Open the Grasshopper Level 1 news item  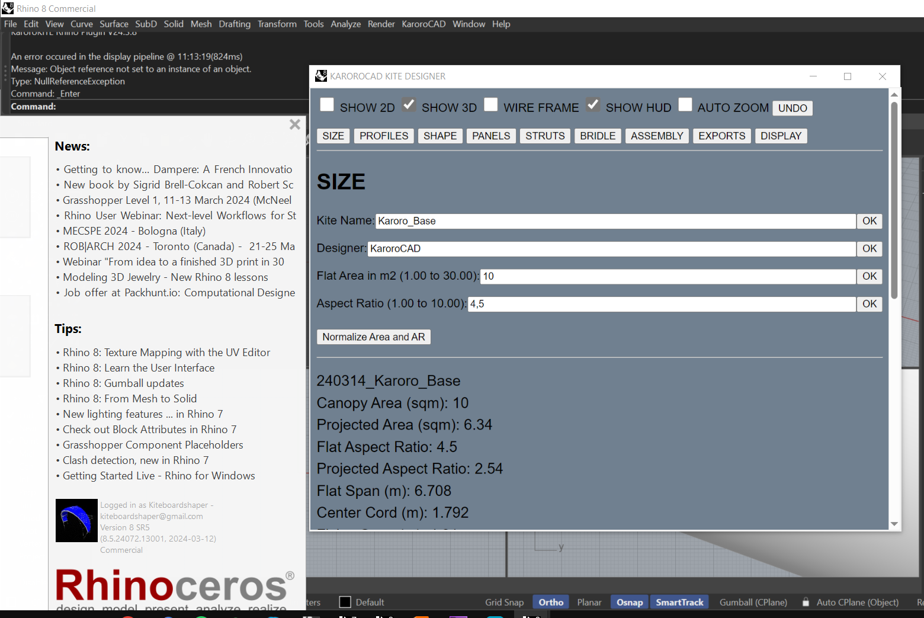(177, 200)
